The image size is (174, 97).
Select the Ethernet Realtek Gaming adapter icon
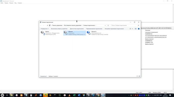point(66,33)
